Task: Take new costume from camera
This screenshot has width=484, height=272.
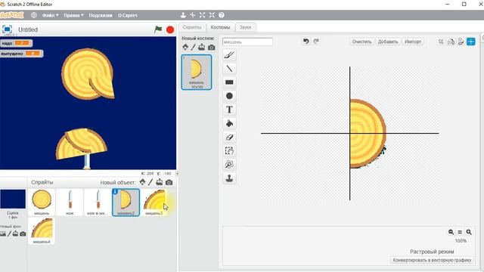Action: pos(212,47)
